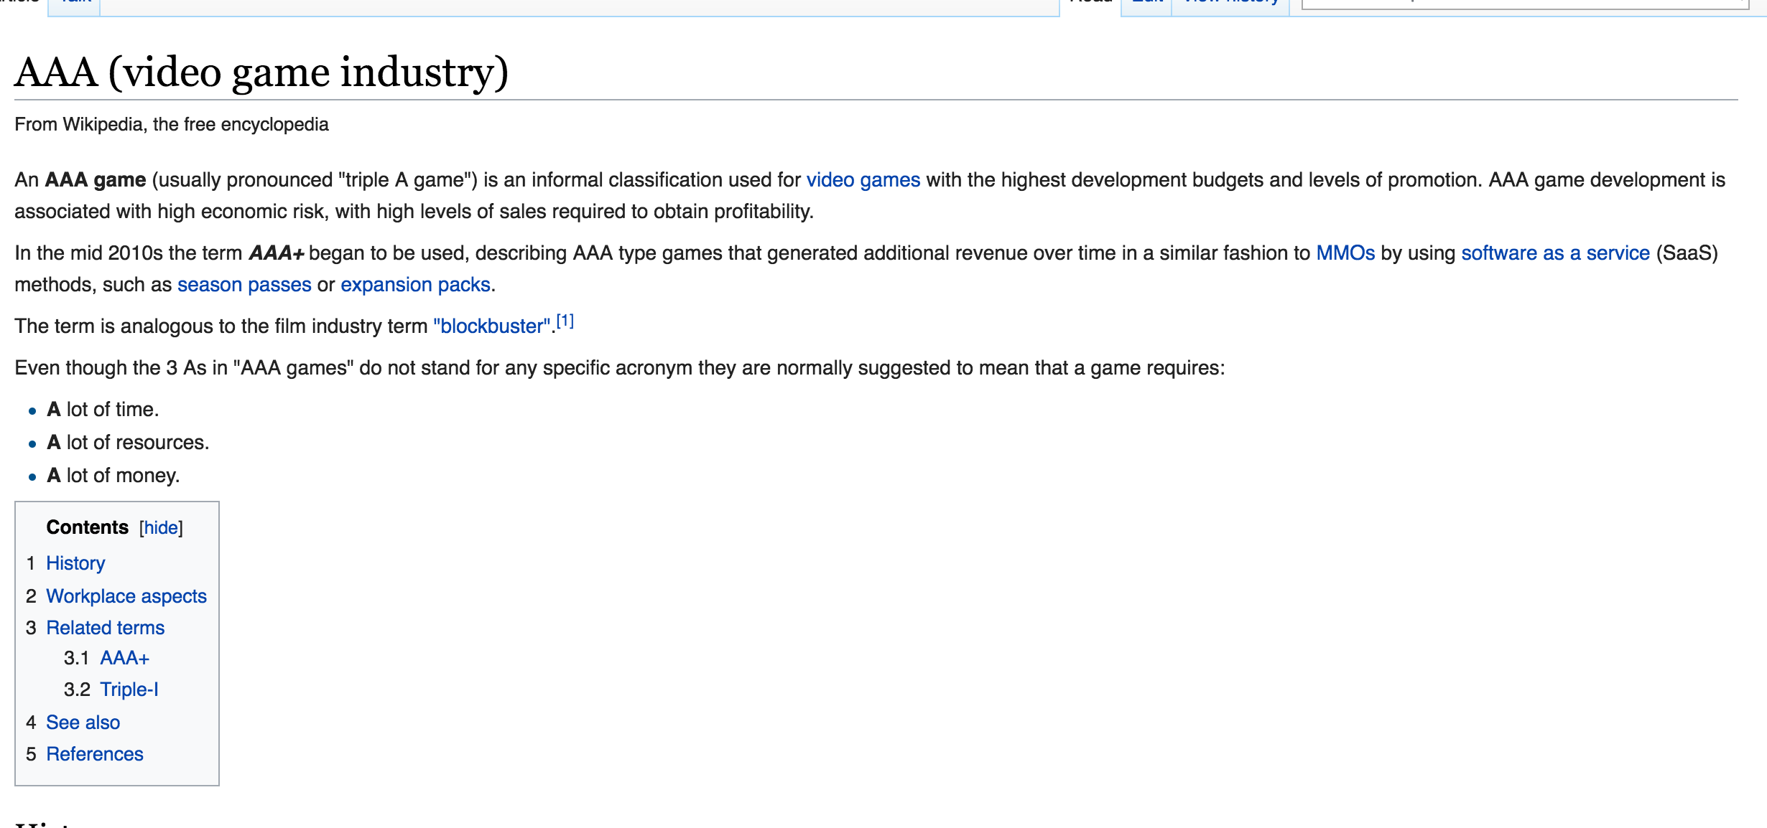Image resolution: width=1767 pixels, height=828 pixels.
Task: Open software as a service article link
Action: [x=1555, y=253]
